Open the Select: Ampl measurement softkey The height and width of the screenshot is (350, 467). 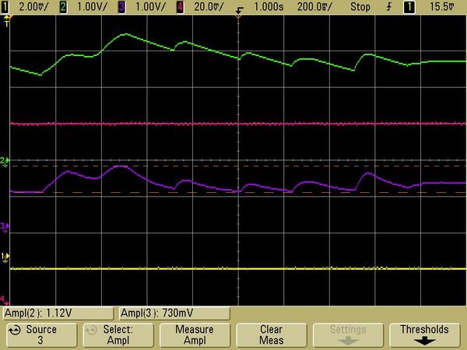point(116,334)
